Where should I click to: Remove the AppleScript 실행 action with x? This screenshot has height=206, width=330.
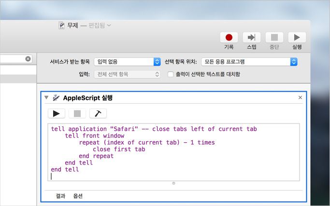pyautogui.click(x=301, y=97)
